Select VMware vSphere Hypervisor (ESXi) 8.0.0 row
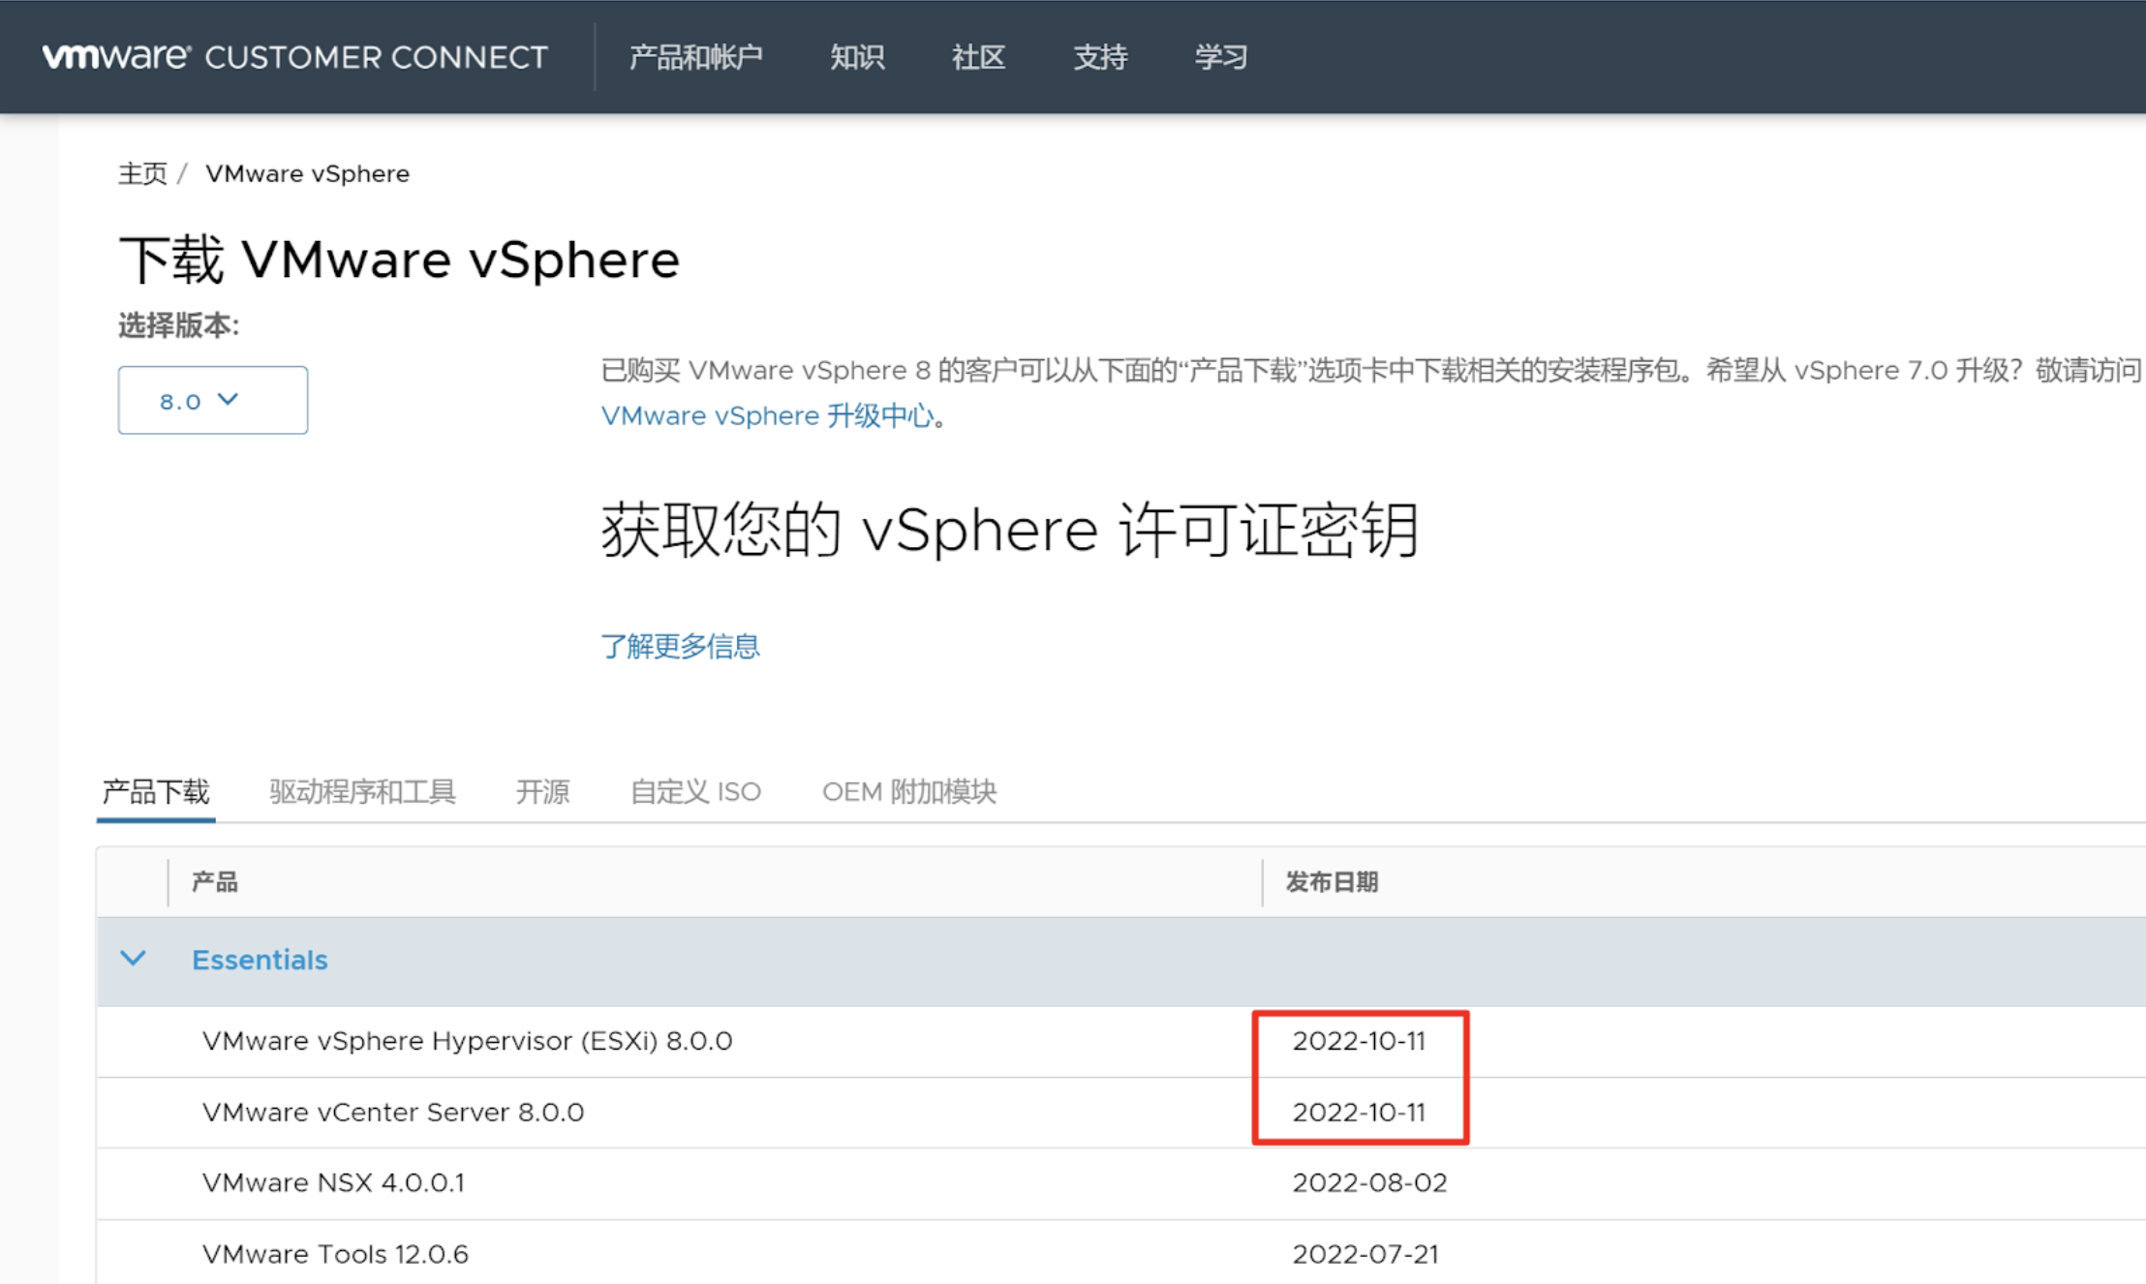 [x=1121, y=1041]
